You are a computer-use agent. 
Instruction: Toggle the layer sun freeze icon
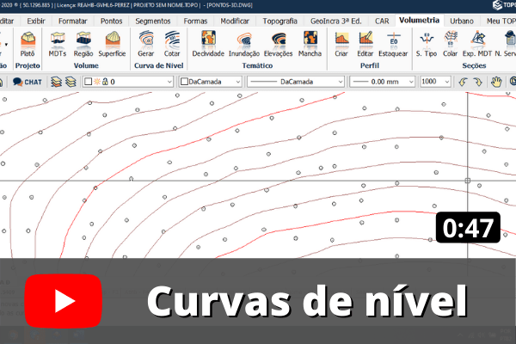[x=97, y=82]
